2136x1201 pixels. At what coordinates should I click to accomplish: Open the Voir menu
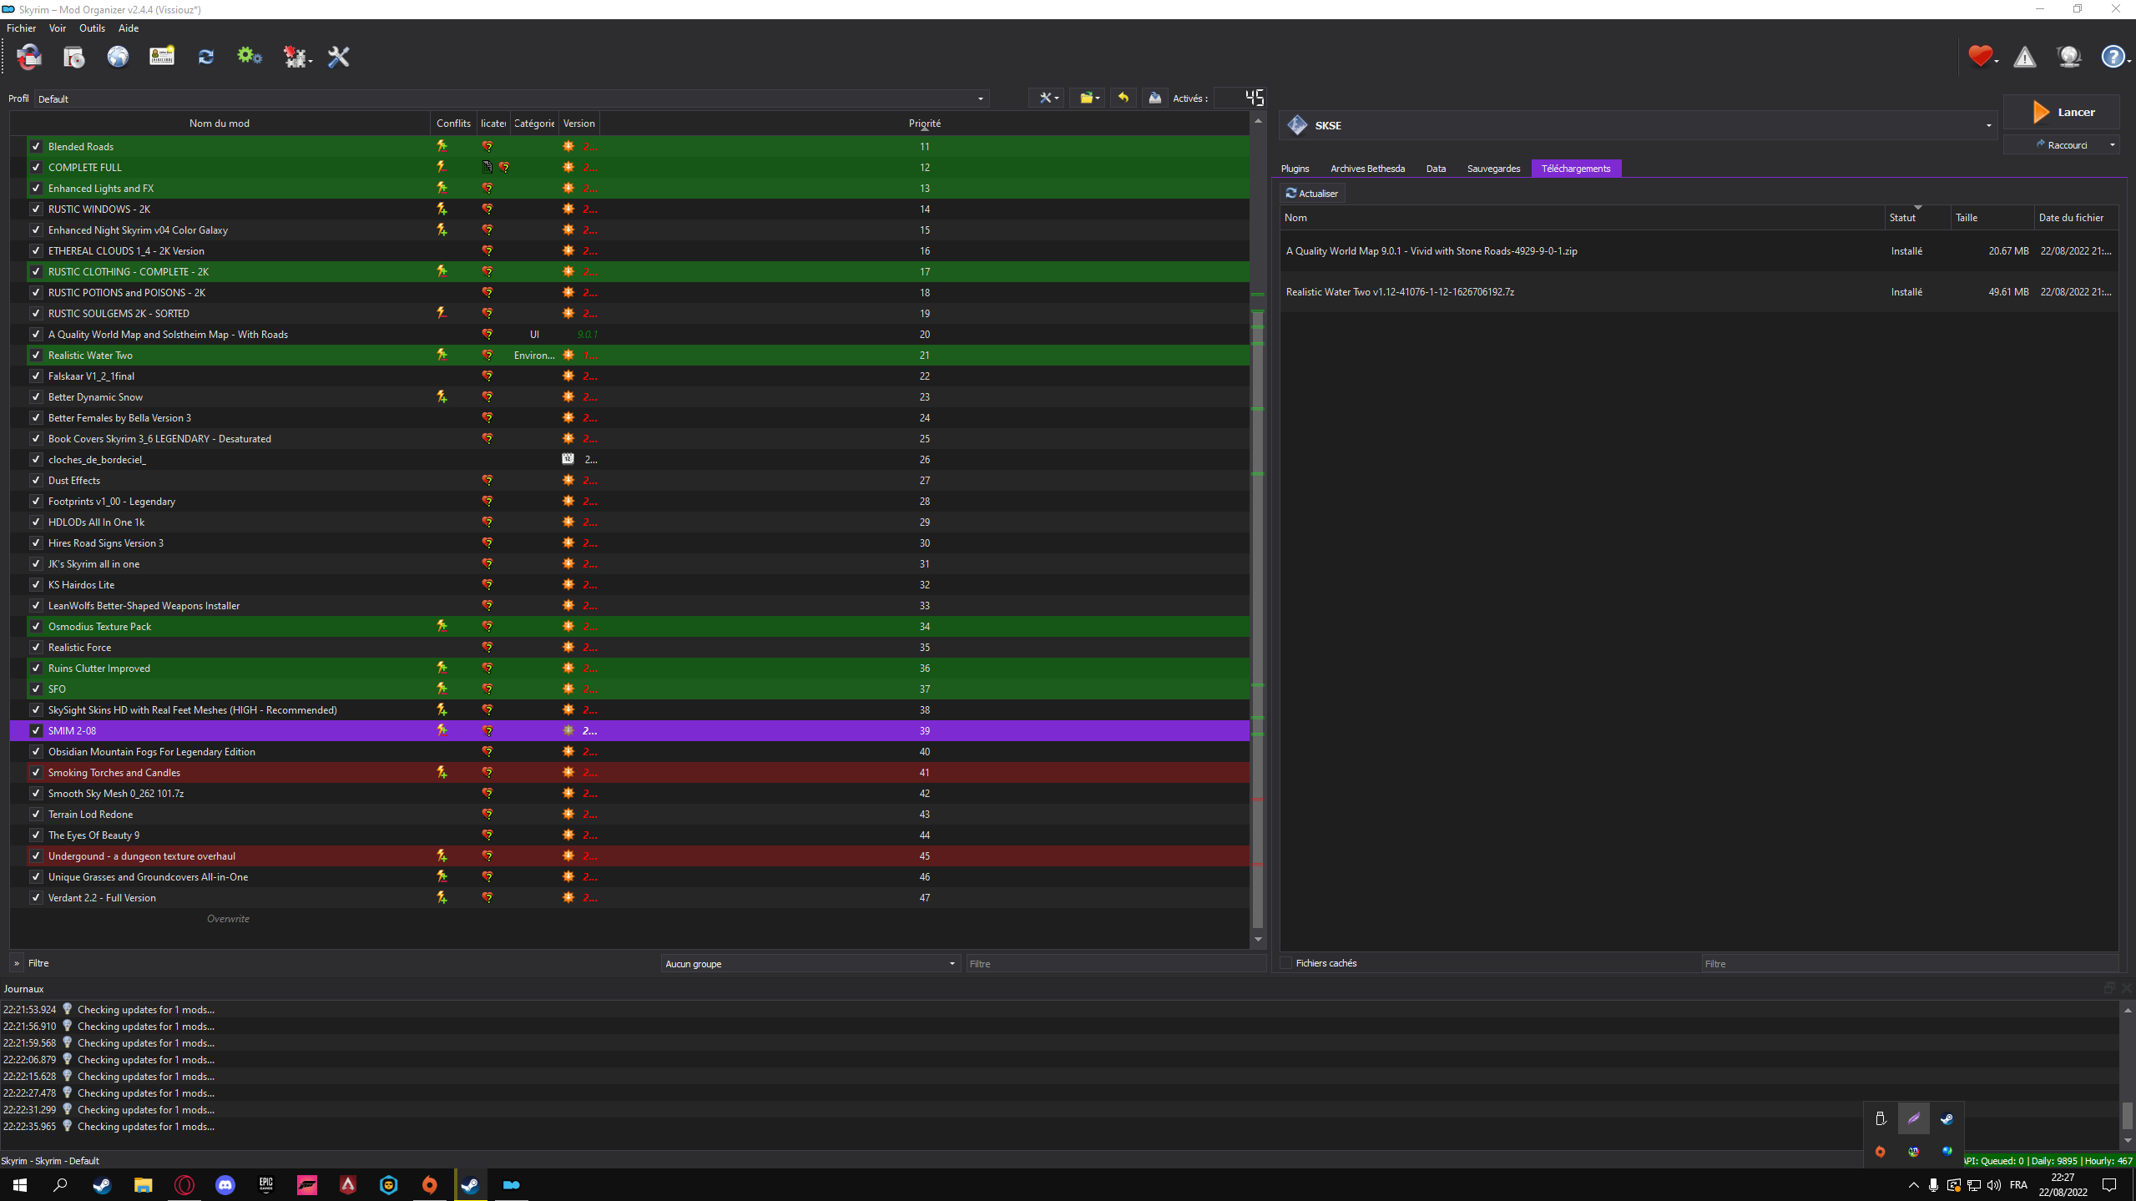pyautogui.click(x=58, y=28)
